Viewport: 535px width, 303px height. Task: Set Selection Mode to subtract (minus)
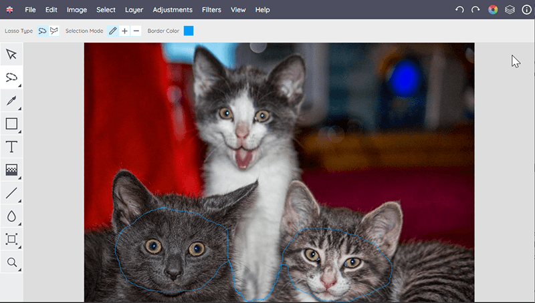tap(136, 31)
